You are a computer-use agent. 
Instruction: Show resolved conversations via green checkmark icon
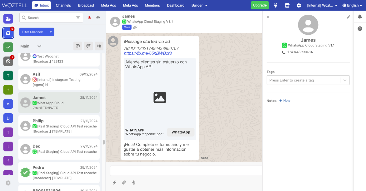pyautogui.click(x=8, y=47)
